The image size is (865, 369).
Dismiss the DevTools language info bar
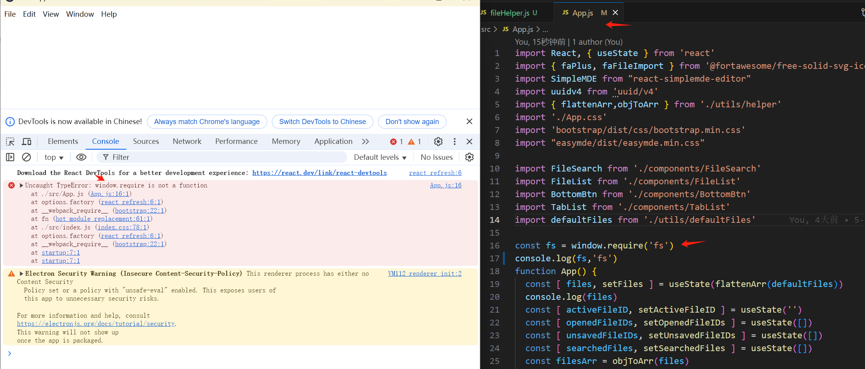click(x=469, y=121)
